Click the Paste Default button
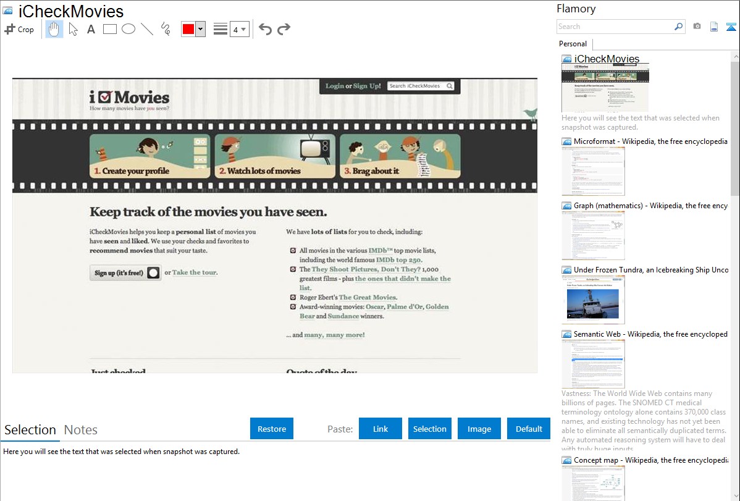Screen dimensions: 740x501 [x=529, y=429]
